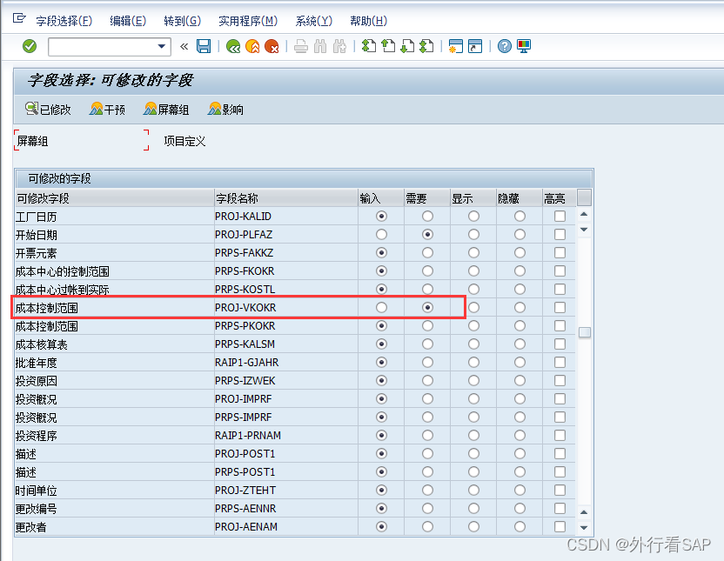Click the scrollbar up arrow at top

584,214
